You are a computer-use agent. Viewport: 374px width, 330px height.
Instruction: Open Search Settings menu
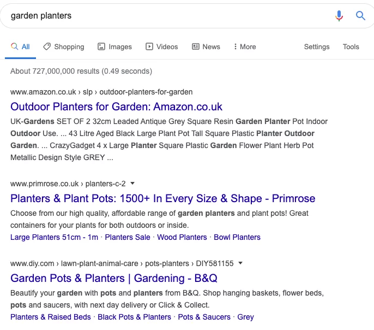(317, 46)
